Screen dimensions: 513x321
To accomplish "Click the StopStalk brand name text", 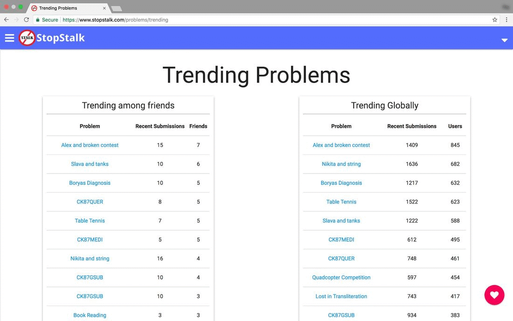I will tap(61, 38).
